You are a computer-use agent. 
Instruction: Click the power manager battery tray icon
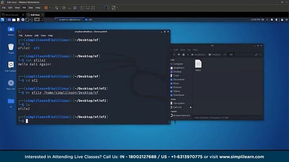click(x=276, y=20)
